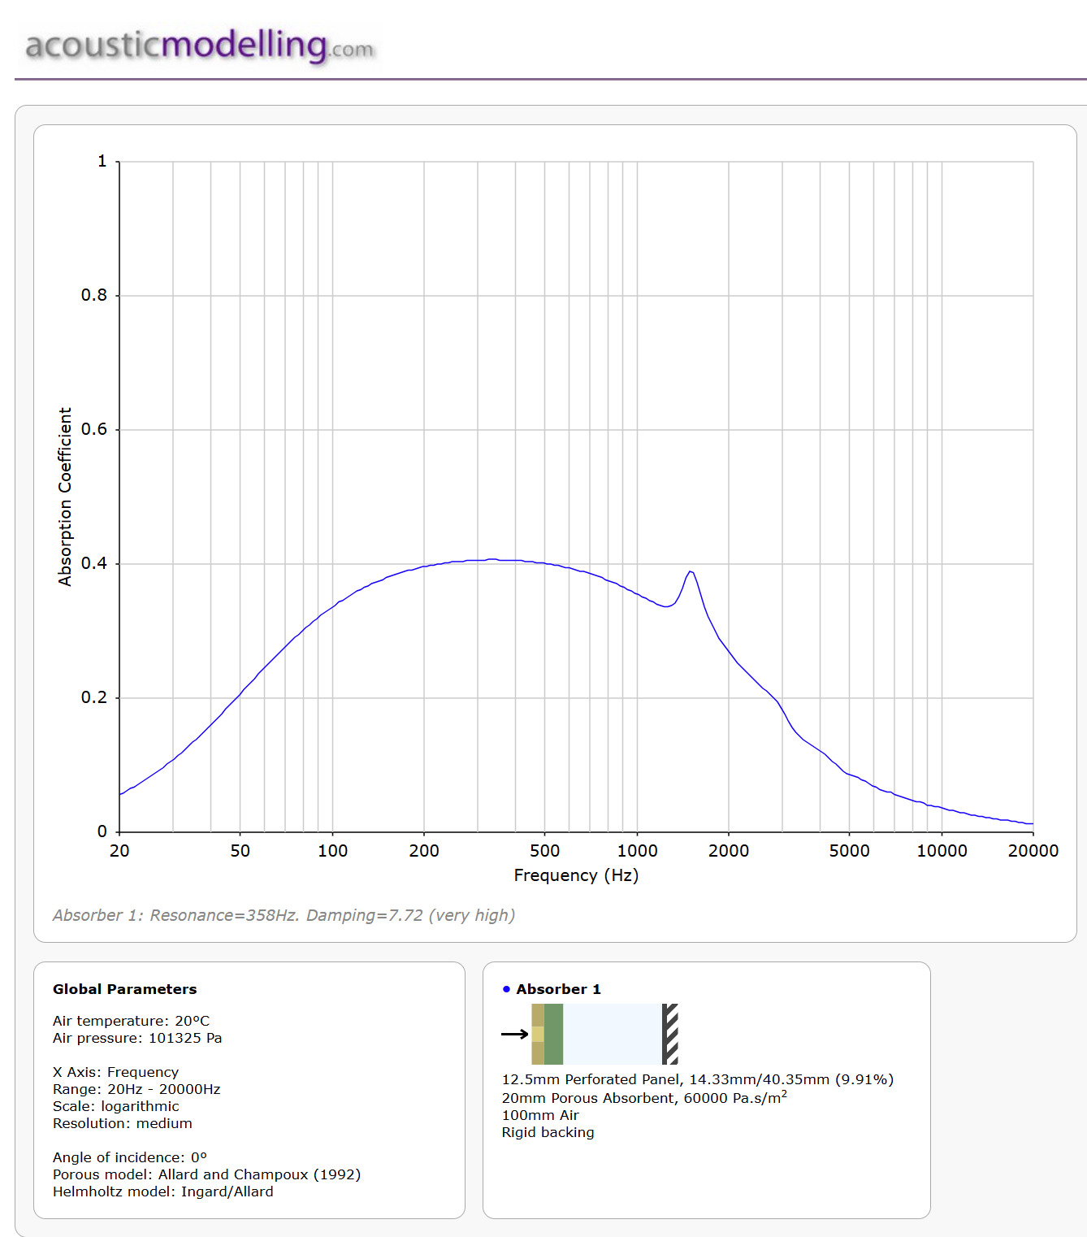Screen dimensions: 1087x1237
Task: Click the Absorption Coefficient axis label
Action: coord(65,497)
